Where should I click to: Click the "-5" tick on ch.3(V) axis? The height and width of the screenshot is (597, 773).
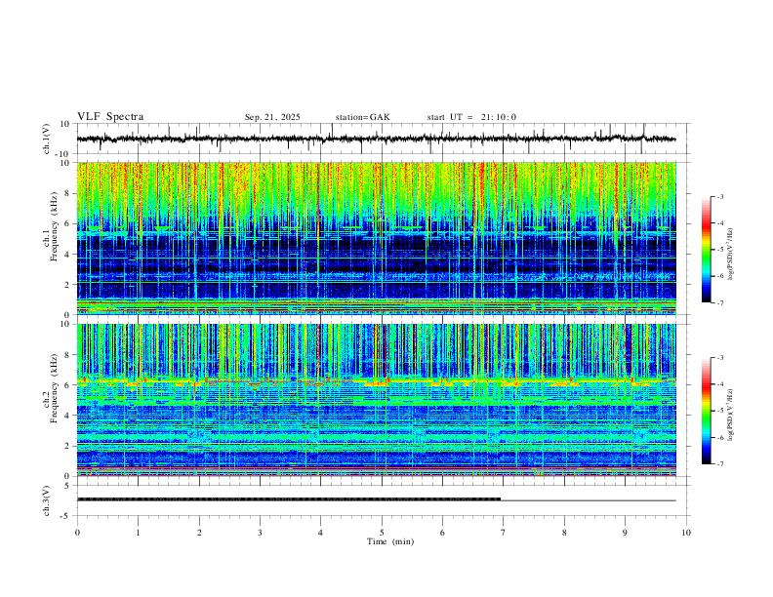click(x=66, y=516)
